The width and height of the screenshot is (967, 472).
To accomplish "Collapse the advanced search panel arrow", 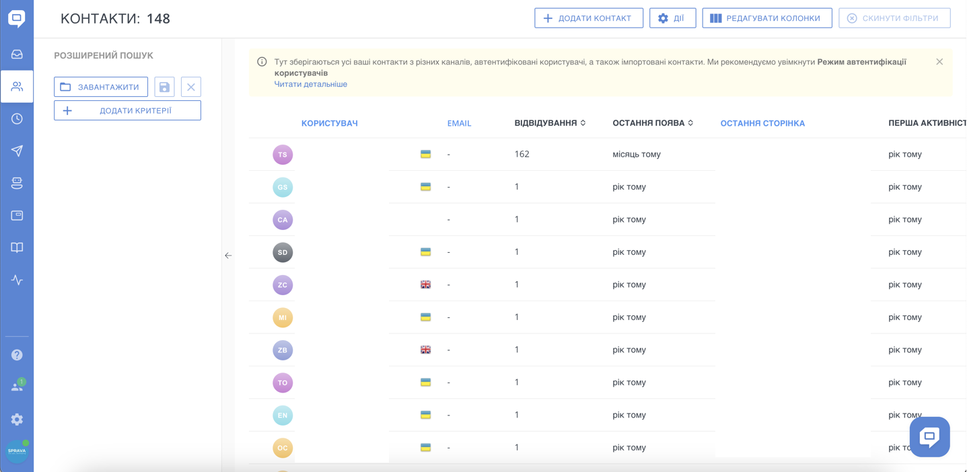I will click(228, 255).
